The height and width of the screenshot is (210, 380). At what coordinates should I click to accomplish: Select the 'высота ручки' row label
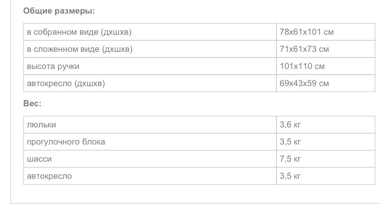53,66
